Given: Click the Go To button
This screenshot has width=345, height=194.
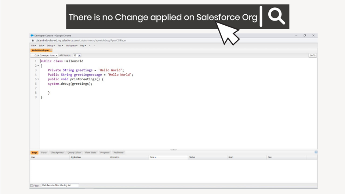Looking at the screenshot, I should pyautogui.click(x=312, y=55).
